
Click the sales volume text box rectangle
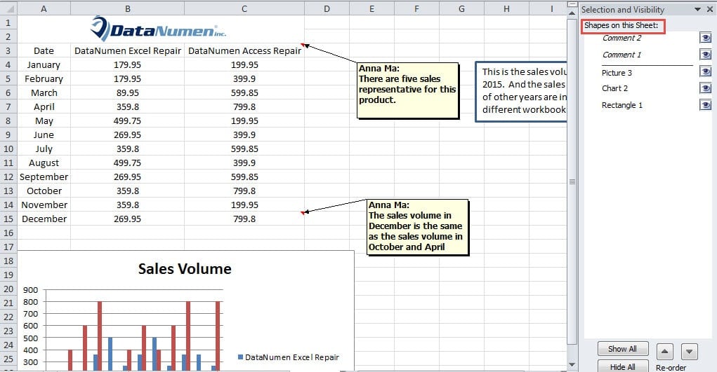click(521, 92)
